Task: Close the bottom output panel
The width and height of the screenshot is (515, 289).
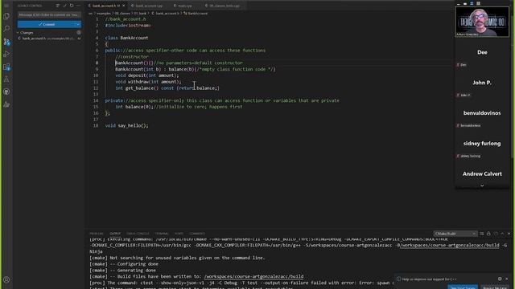Action: pyautogui.click(x=509, y=234)
